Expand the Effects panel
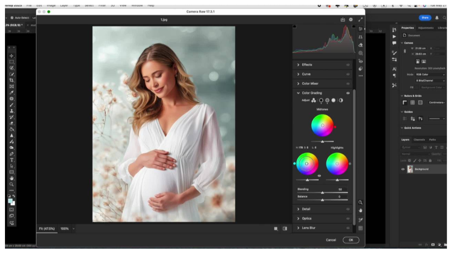Screen dimensions: 452x254 pyautogui.click(x=307, y=65)
